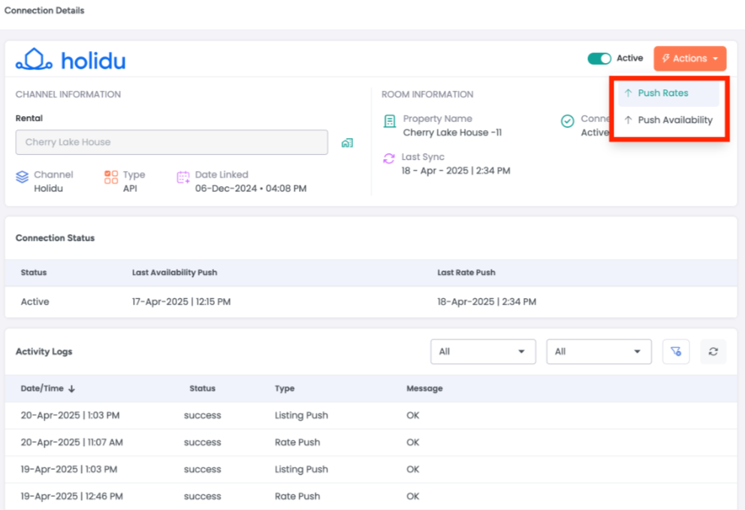Click Listing Push type in 20-Apr 1:03 PM row
The height and width of the screenshot is (510, 745).
(301, 415)
